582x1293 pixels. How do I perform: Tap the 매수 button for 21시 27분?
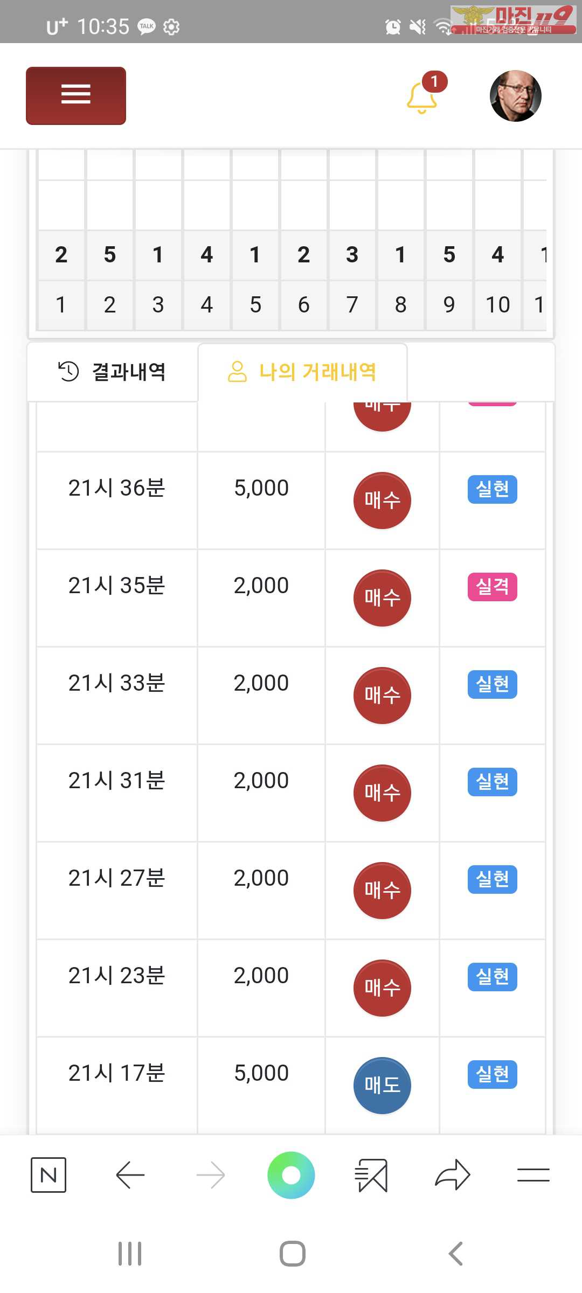(x=382, y=891)
